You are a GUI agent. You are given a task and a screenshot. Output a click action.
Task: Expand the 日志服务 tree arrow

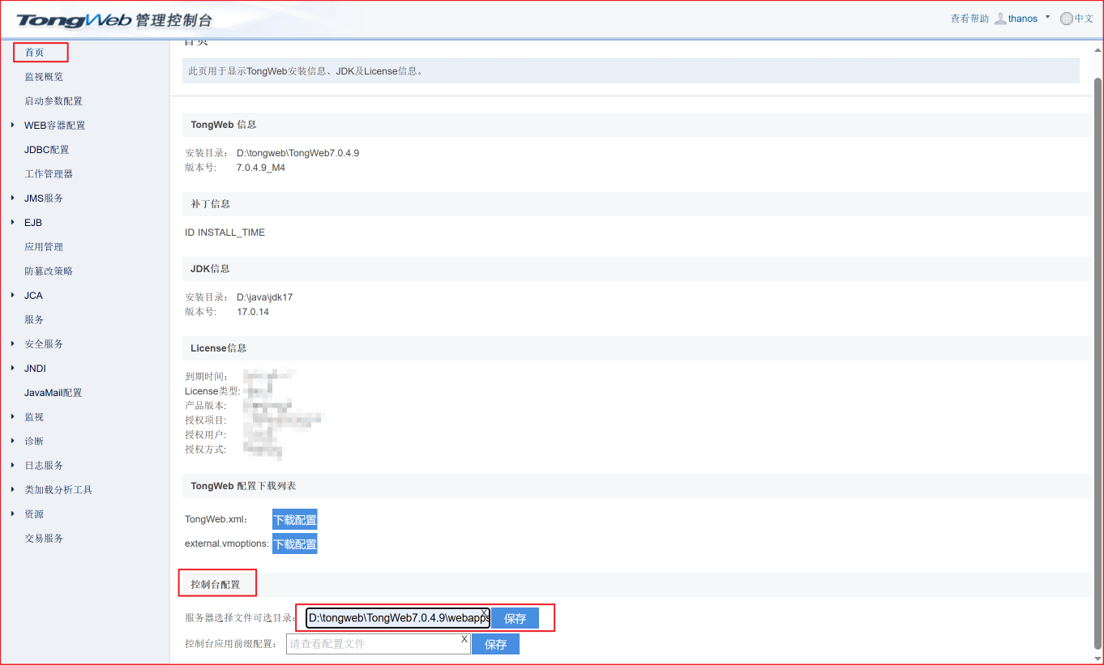12,465
